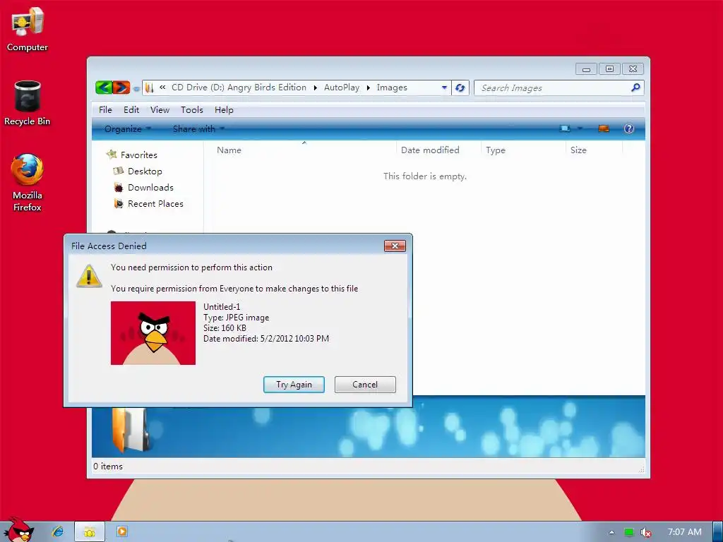Select Desktop under Favorites
723x542 pixels.
[x=138, y=171]
